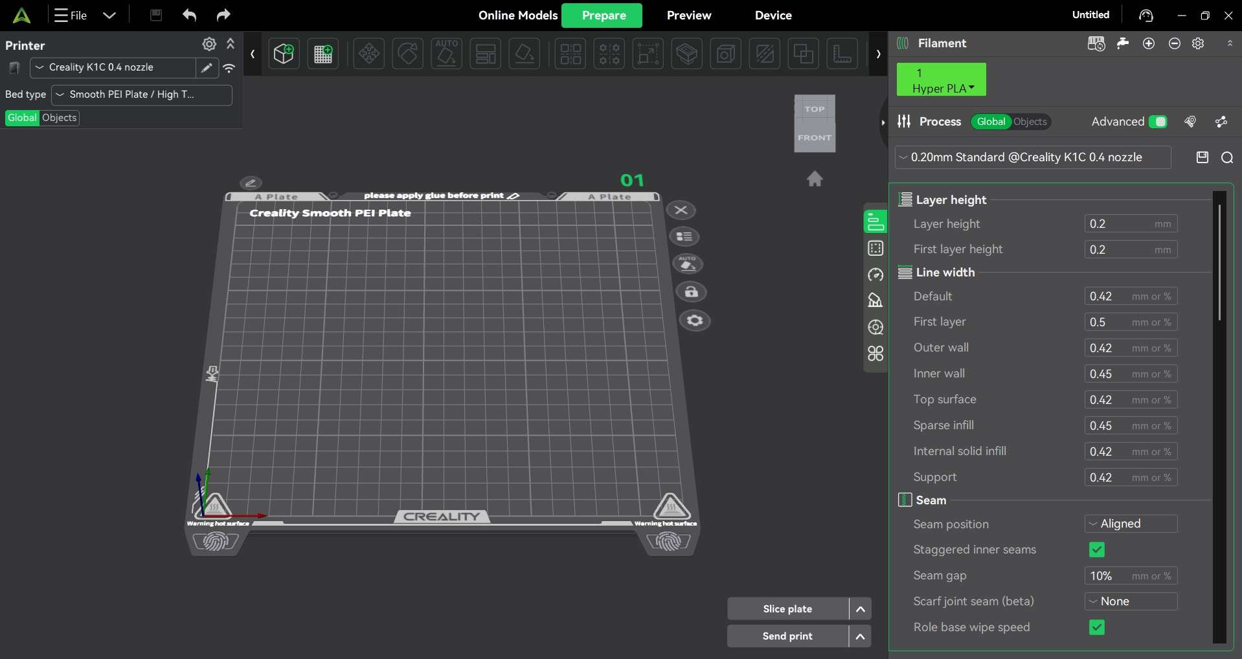Add a filament with the plus icon
1242x659 pixels.
(x=1149, y=43)
